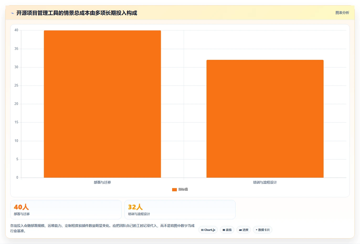
Task: Click the 指标值 legend label
Action: click(183, 189)
